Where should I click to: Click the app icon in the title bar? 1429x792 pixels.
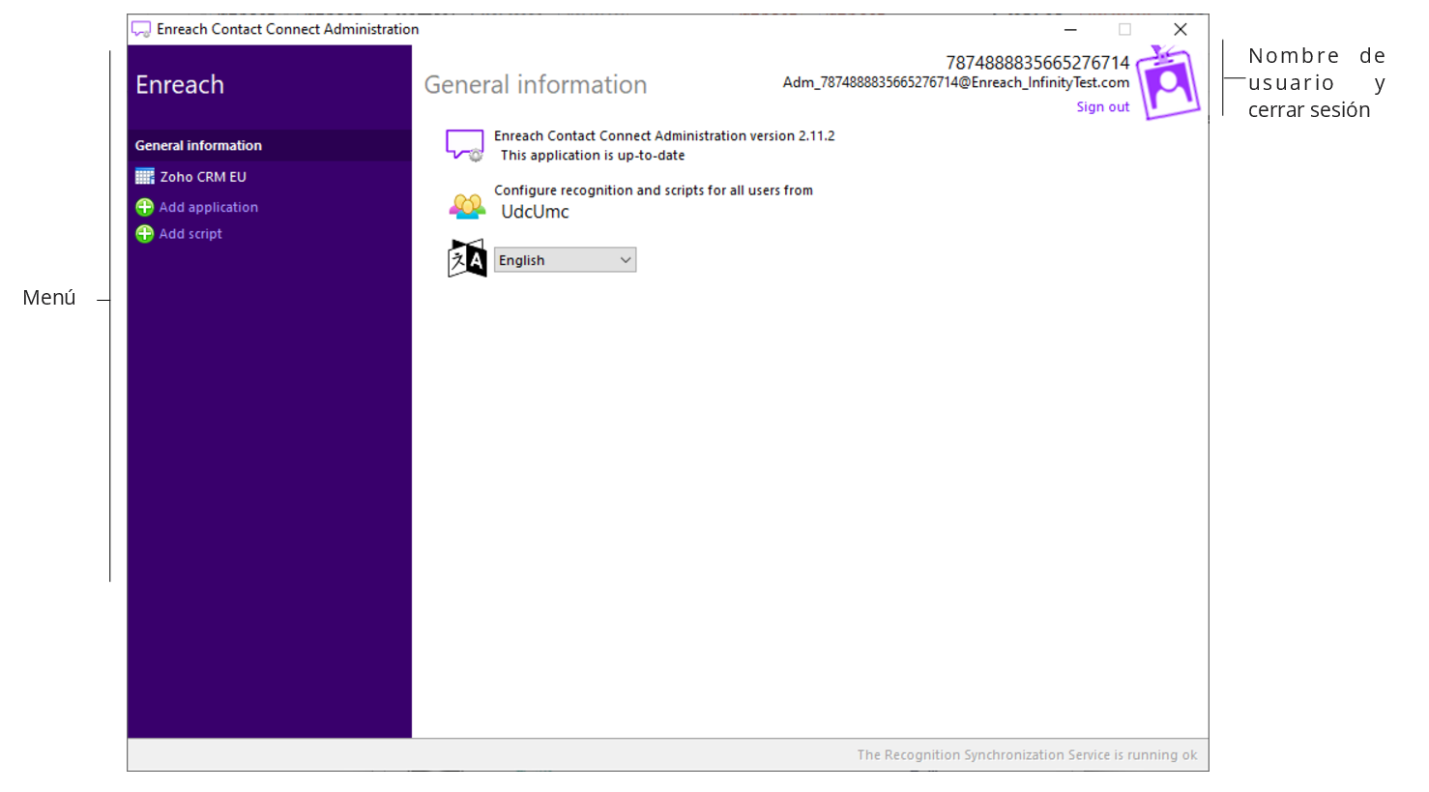(x=141, y=29)
